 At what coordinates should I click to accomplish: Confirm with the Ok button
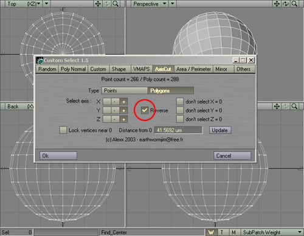(58, 156)
